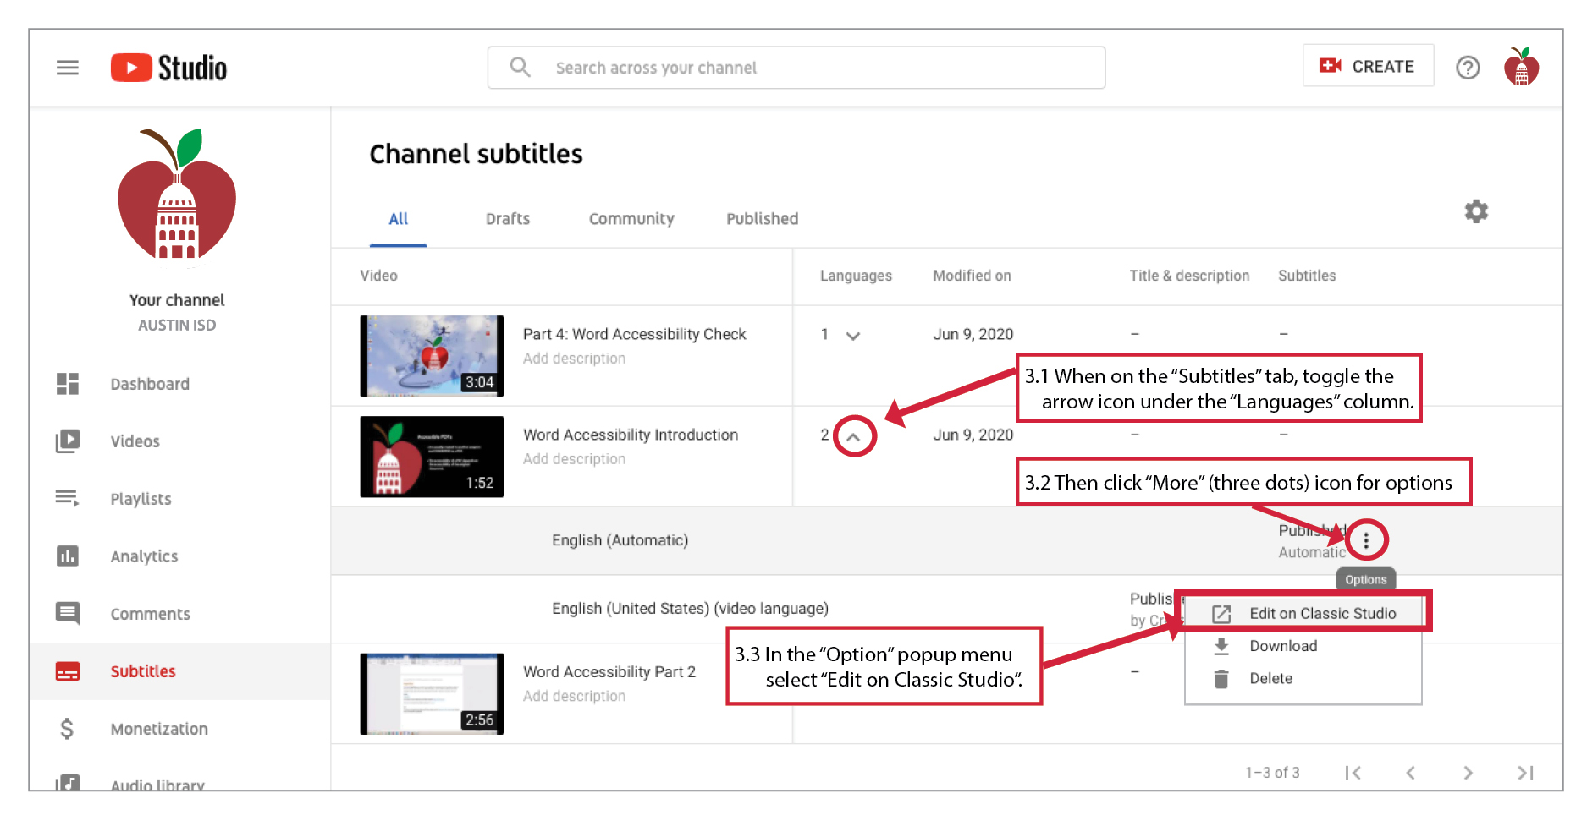Click the three-dot Options icon
This screenshot has height=821, width=1587.
coord(1366,540)
